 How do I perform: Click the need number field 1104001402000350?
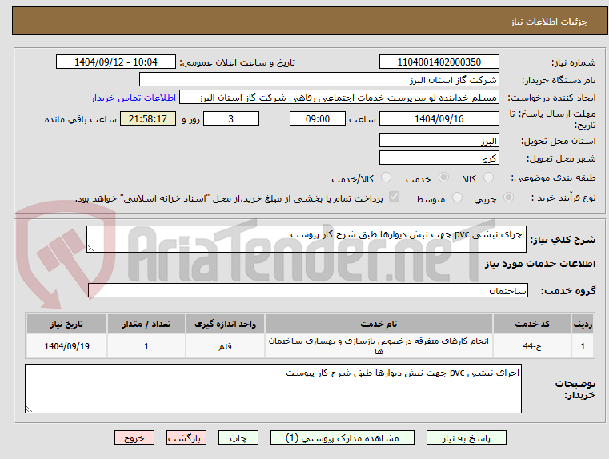439,62
